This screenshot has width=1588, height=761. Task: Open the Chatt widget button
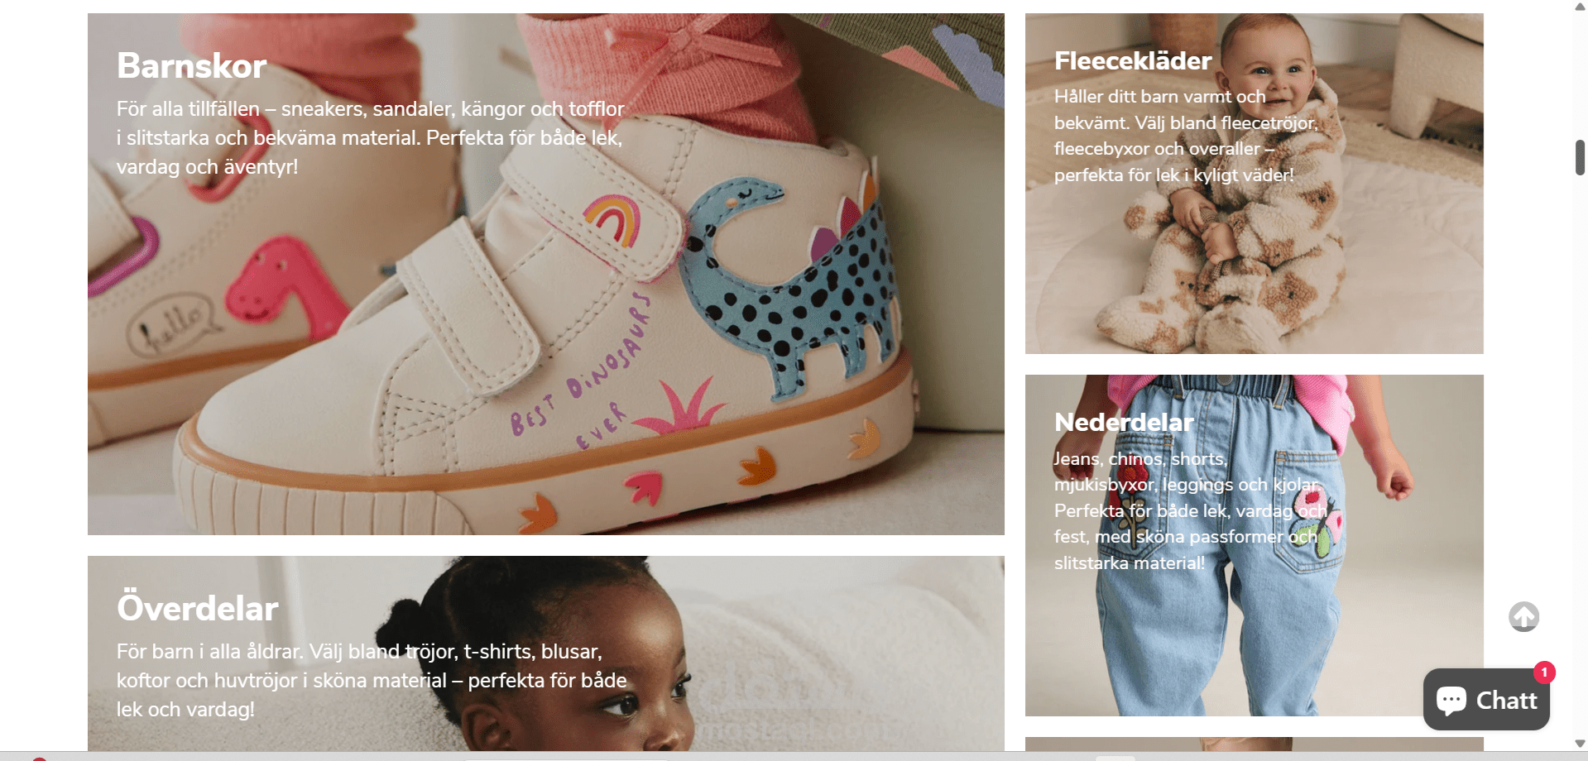[x=1486, y=700]
